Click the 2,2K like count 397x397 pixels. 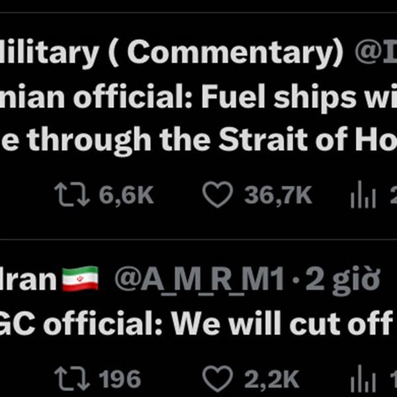(x=272, y=379)
